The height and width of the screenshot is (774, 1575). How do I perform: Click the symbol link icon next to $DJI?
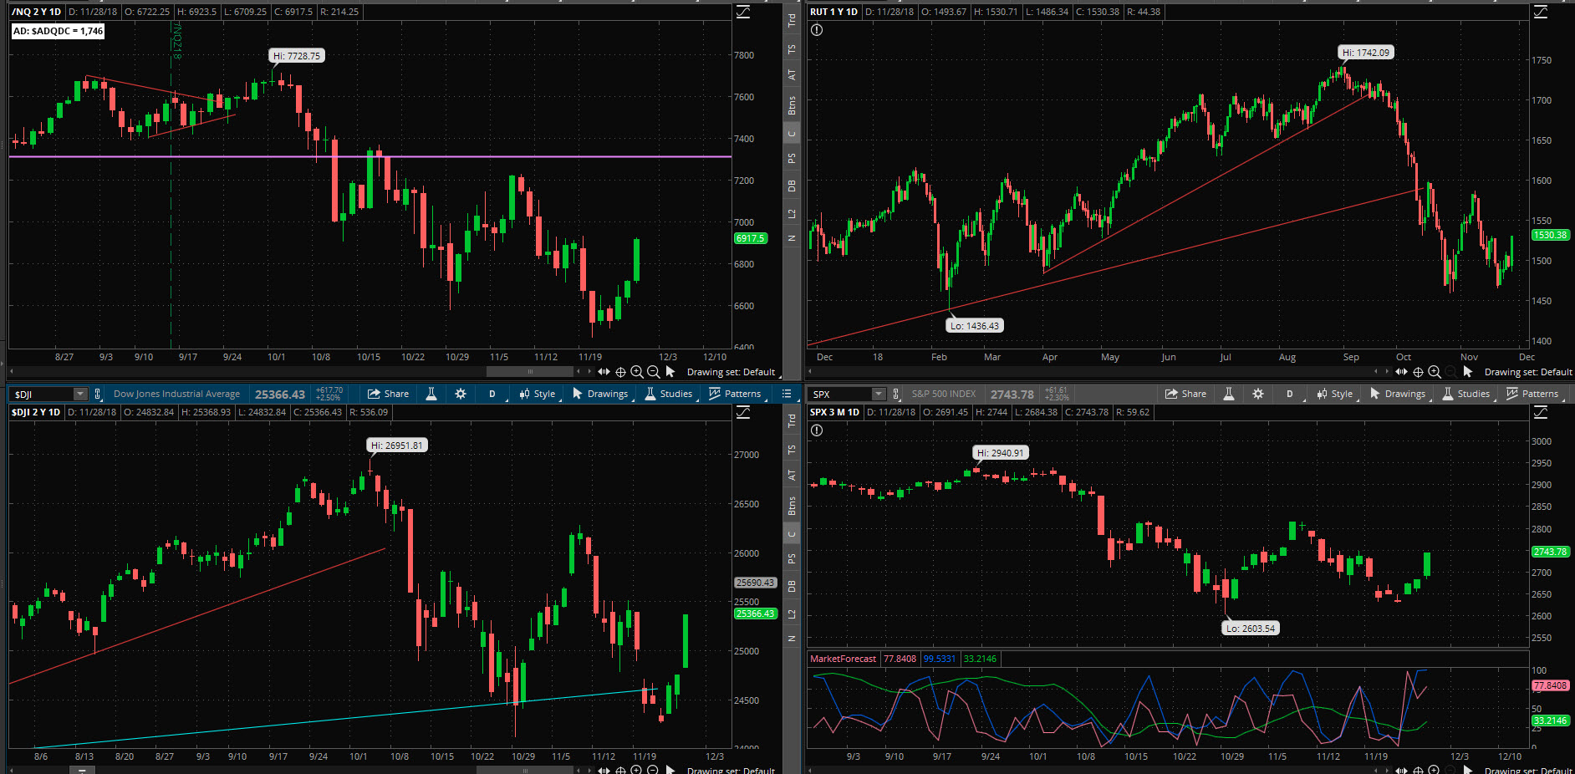[98, 394]
